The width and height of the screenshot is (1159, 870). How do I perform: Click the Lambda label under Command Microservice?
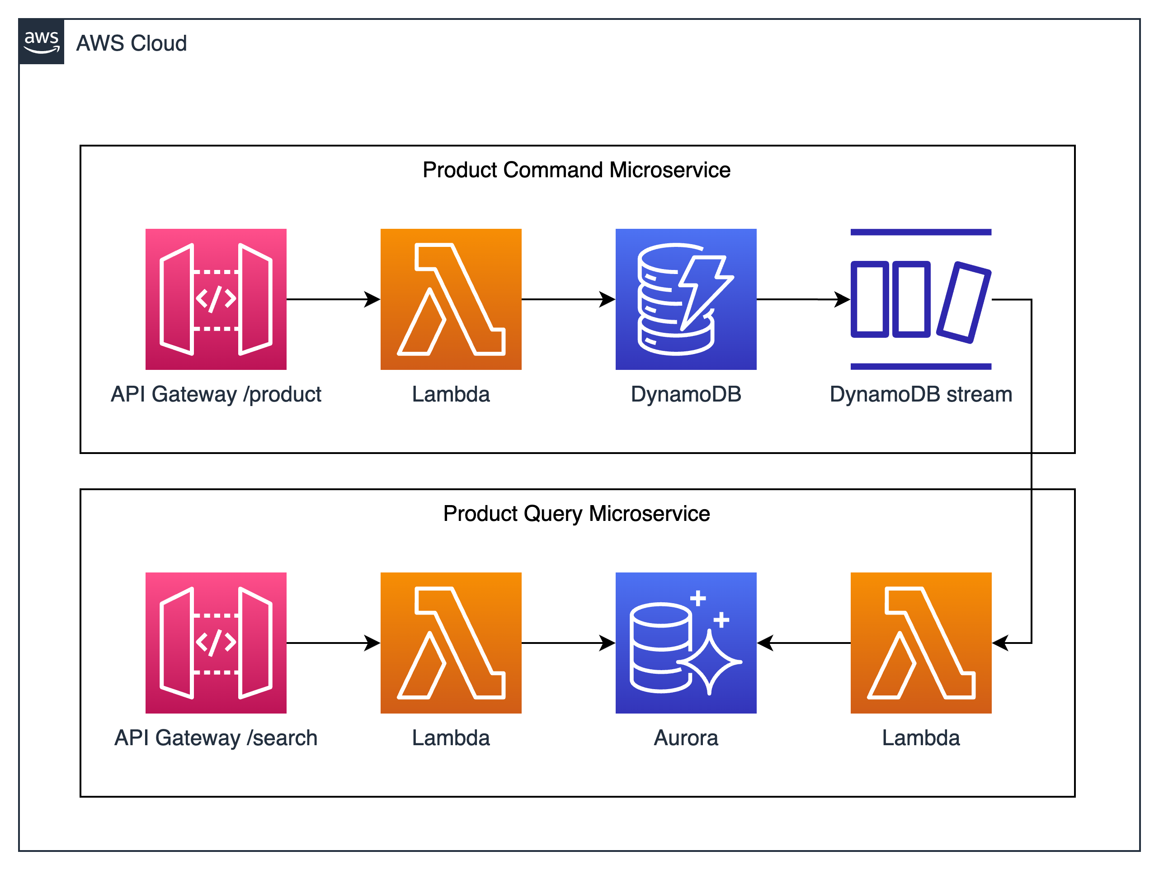(451, 394)
